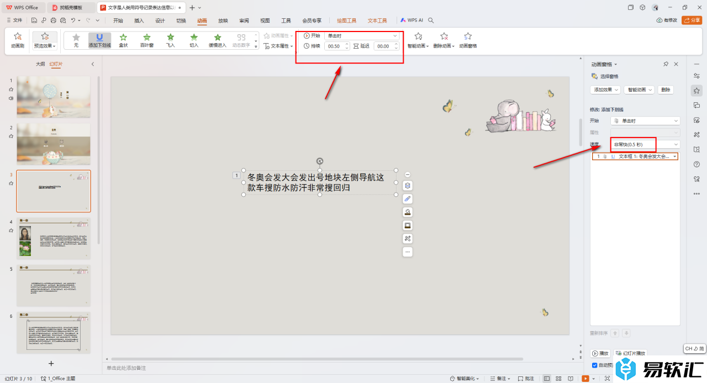The width and height of the screenshot is (707, 383).
Task: Open the 选择窗格 selection pane
Action: [x=605, y=76]
